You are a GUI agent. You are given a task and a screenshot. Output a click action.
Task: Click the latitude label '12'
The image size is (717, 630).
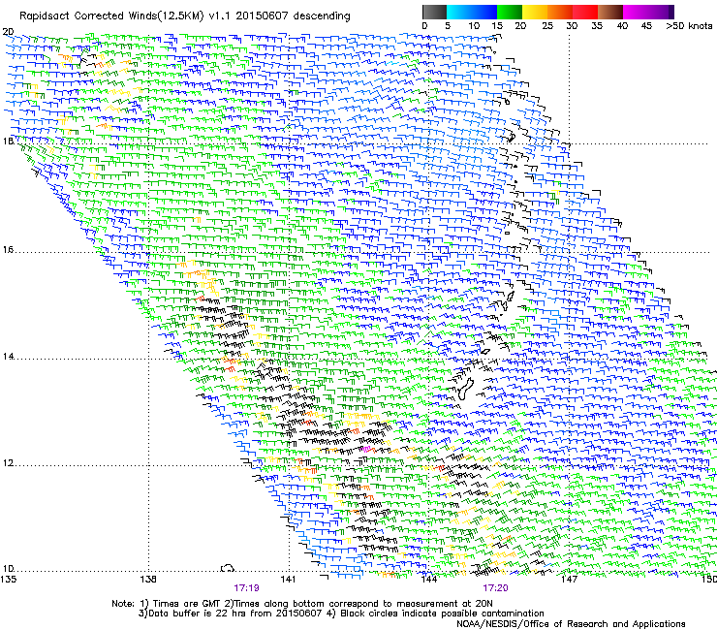coord(8,463)
